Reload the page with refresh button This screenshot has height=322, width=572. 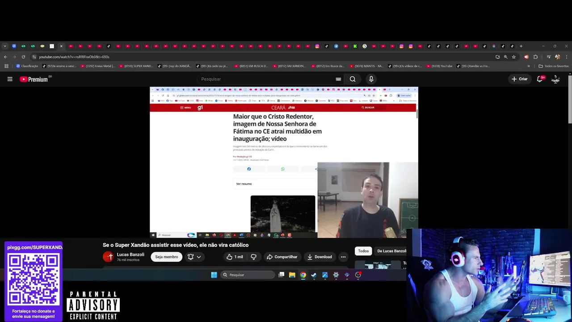click(23, 57)
